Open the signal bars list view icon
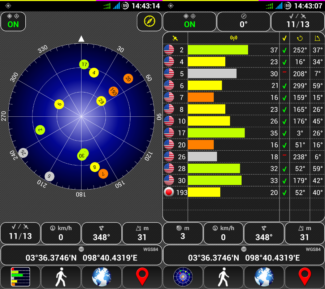Screen dimensions: 325x289 click(20, 277)
